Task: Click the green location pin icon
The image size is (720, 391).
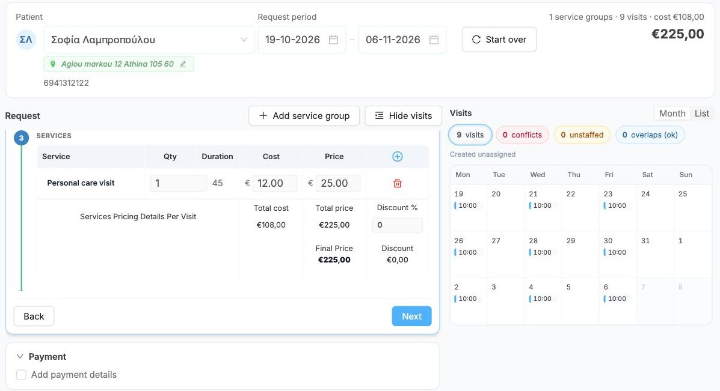Action: pyautogui.click(x=53, y=64)
